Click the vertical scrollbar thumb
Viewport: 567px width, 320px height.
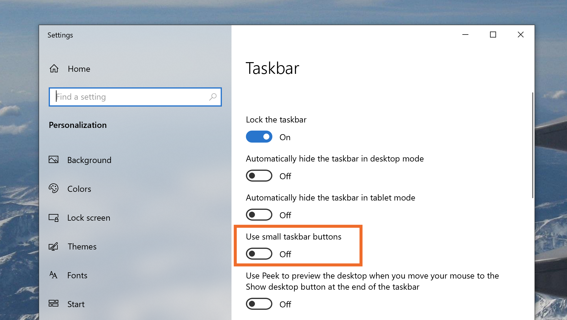click(532, 145)
